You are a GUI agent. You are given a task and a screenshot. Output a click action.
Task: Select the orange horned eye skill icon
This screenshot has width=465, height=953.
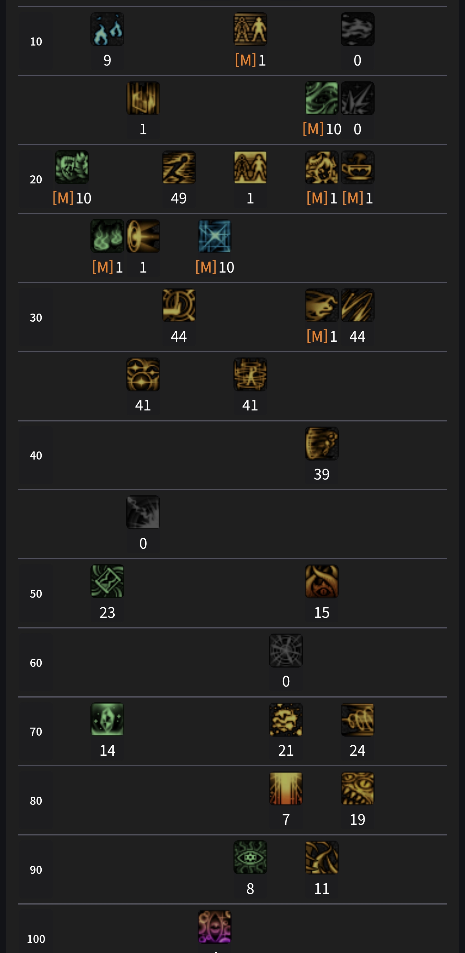pyautogui.click(x=322, y=581)
